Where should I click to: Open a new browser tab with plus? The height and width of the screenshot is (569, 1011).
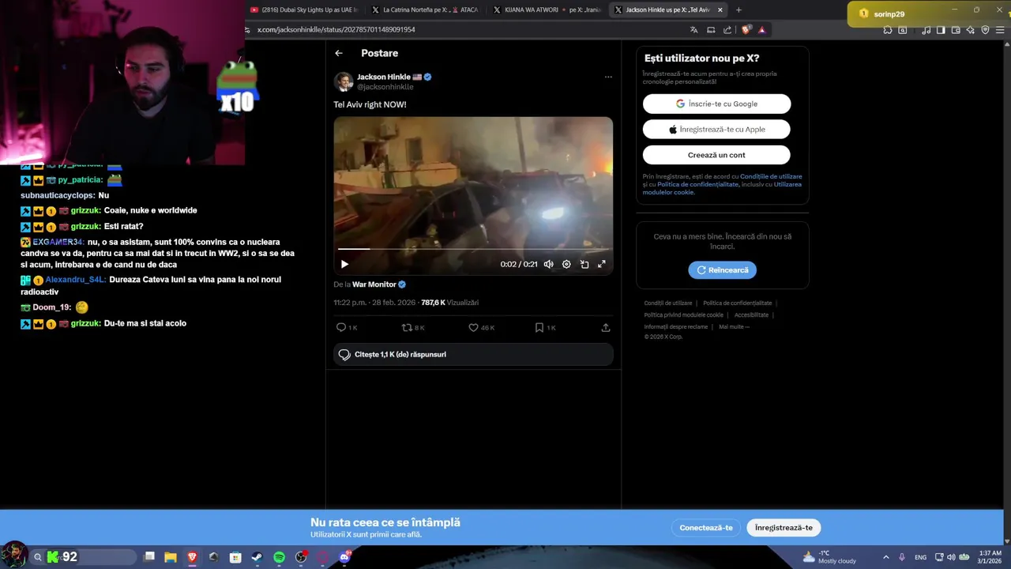pos(739,9)
